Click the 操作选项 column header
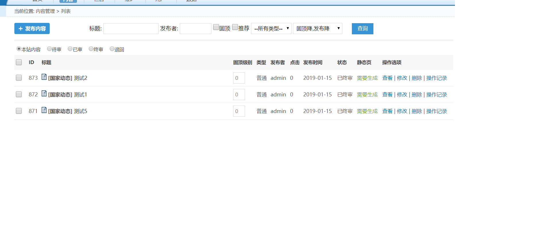This screenshot has height=232, width=544. pyautogui.click(x=392, y=62)
